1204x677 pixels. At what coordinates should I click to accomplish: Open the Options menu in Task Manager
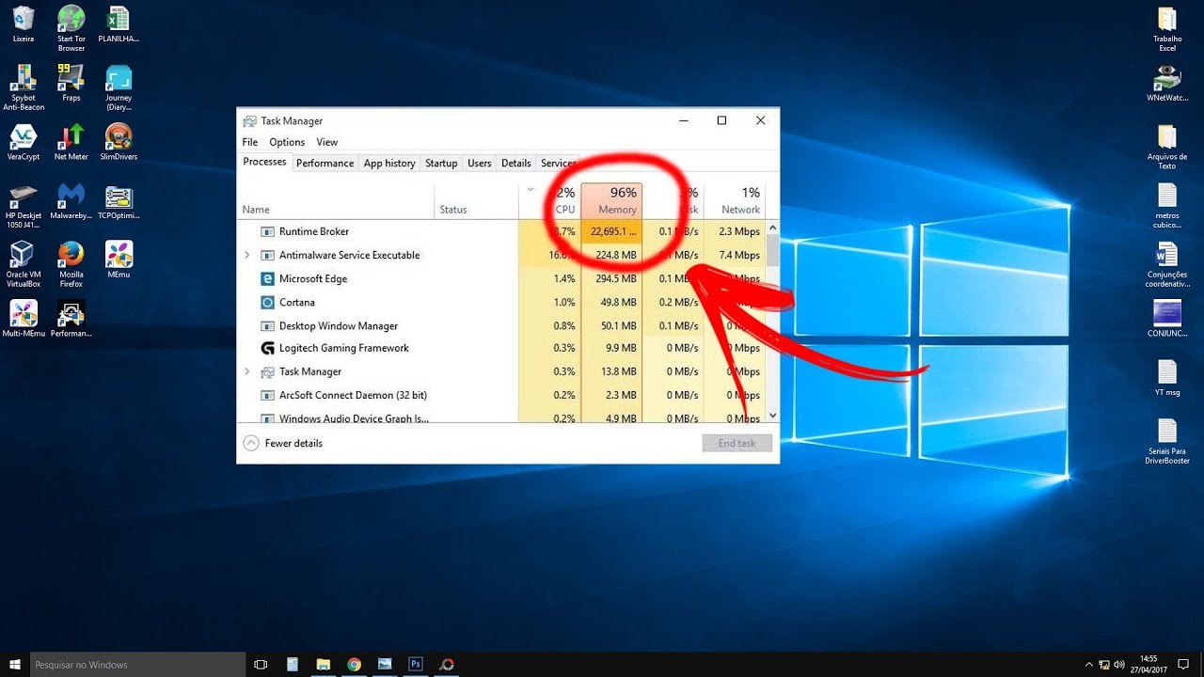(287, 142)
